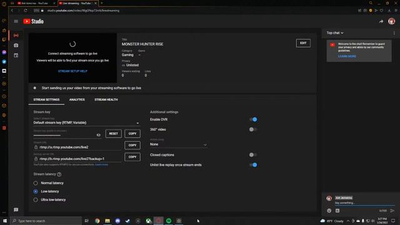The image size is (400, 225).
Task: Open the STREAM SETUP HELP link
Action: [72, 71]
